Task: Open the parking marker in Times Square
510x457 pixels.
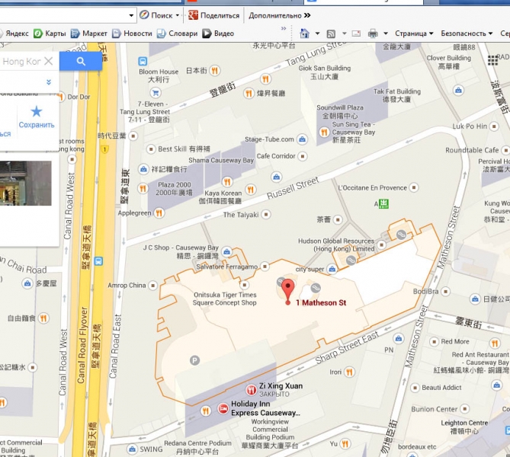Action: tap(194, 360)
